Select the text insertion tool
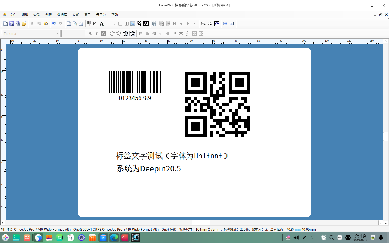Screen dimensions: 389x243 (x=102, y=23)
